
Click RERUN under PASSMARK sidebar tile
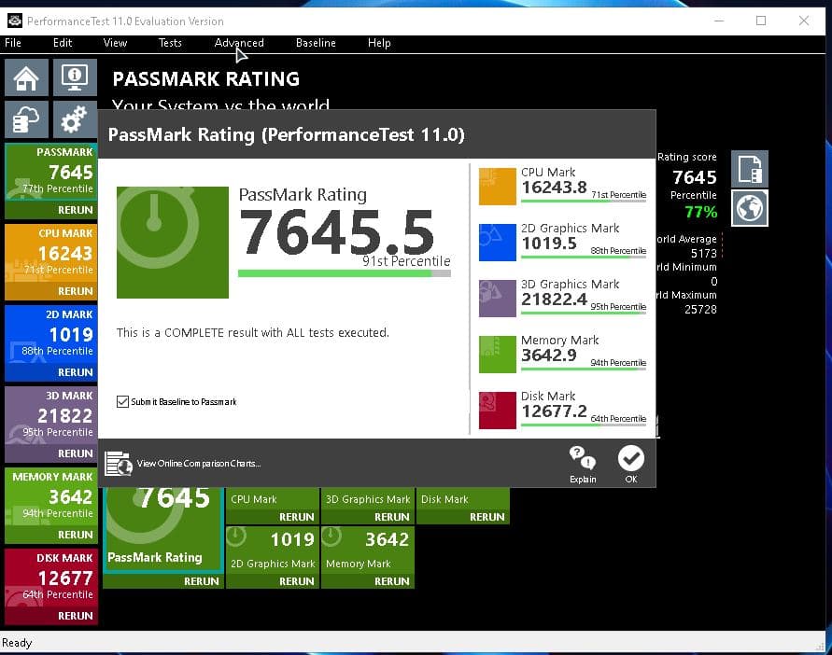pos(76,210)
